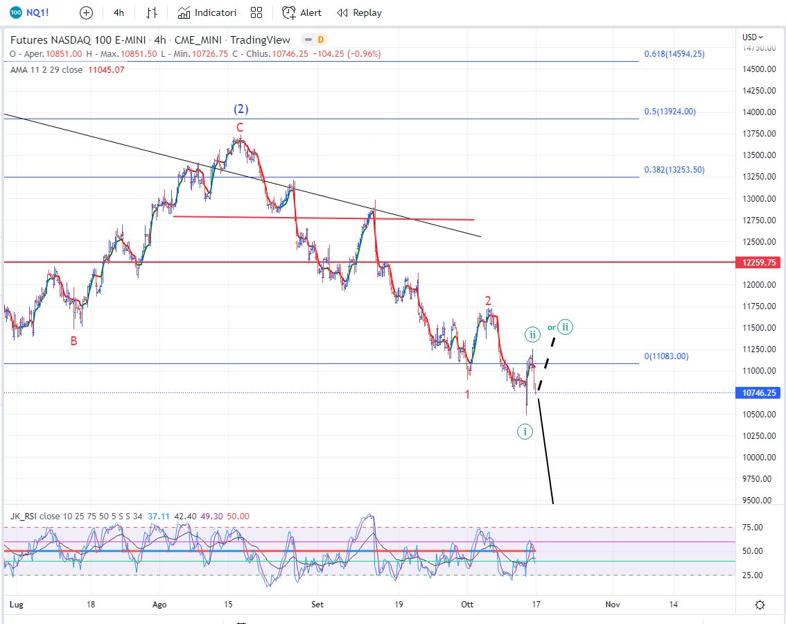Open chart settings gear icon
This screenshot has height=624, width=786.
click(760, 605)
